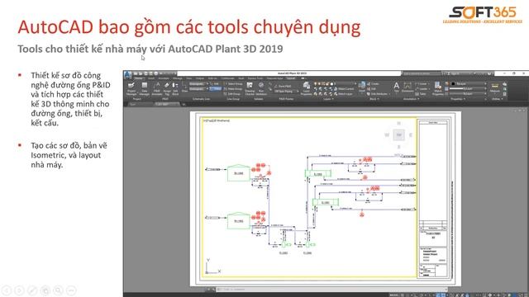Image resolution: width=529 pixels, height=297 pixels.
Task: Open Data Manager in the ribbon
Action: (x=145, y=88)
